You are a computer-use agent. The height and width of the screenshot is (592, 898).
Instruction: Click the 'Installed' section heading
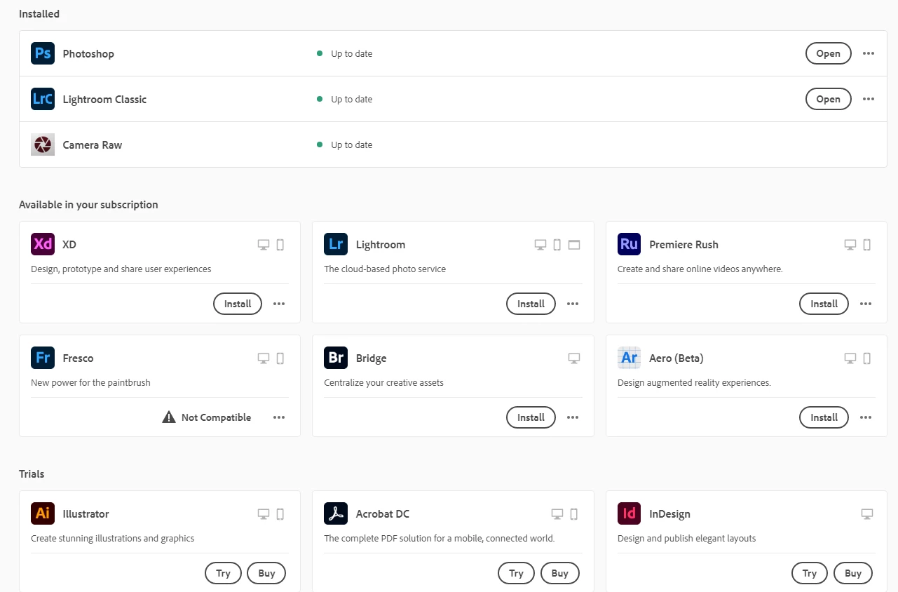point(39,14)
